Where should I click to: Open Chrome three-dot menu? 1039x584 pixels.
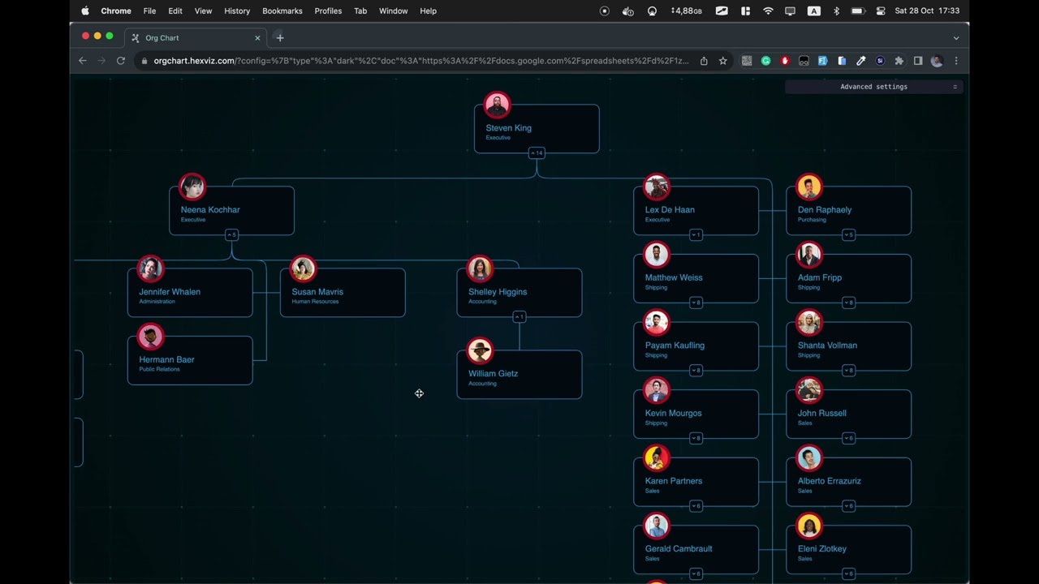[x=956, y=61]
